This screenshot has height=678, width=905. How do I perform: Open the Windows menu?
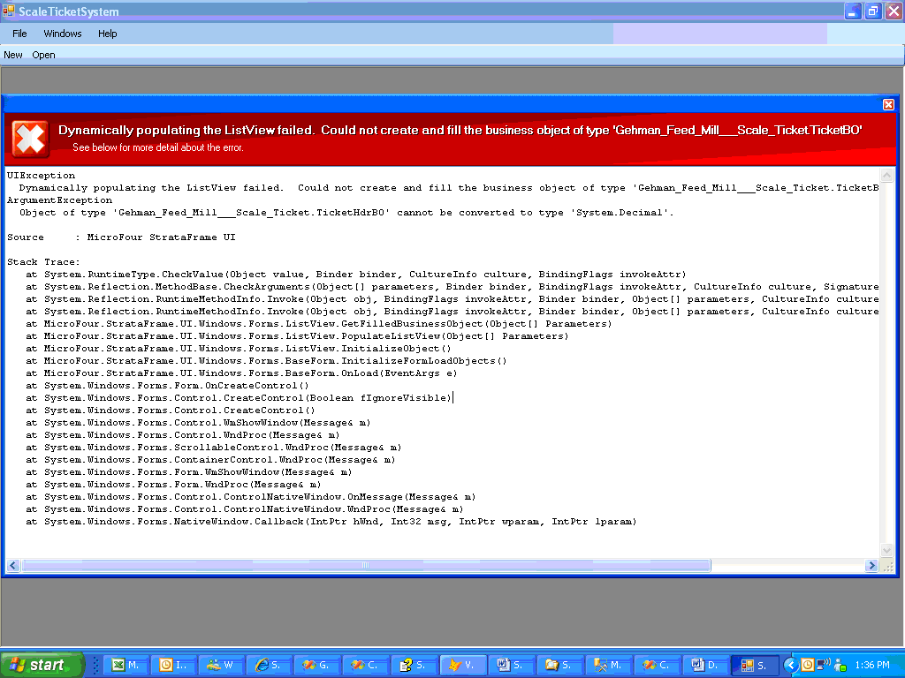63,34
